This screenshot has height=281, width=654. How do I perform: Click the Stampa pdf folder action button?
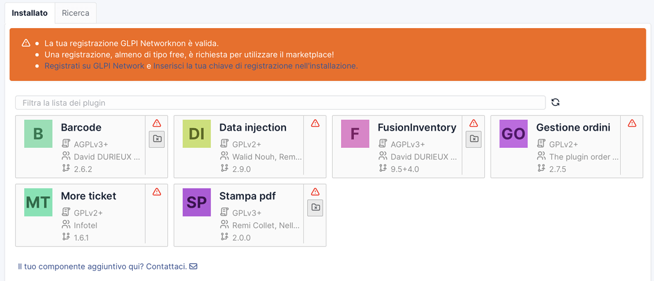click(x=315, y=208)
